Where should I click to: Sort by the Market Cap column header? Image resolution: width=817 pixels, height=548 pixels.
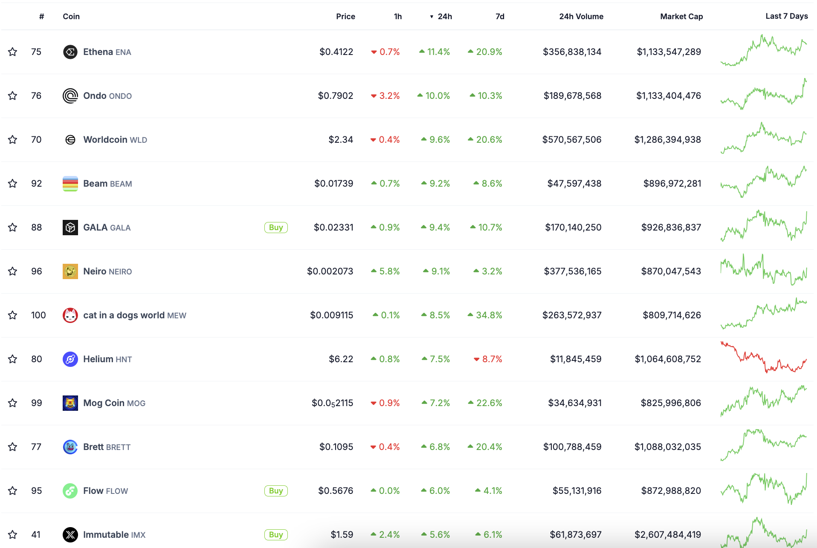tap(681, 17)
